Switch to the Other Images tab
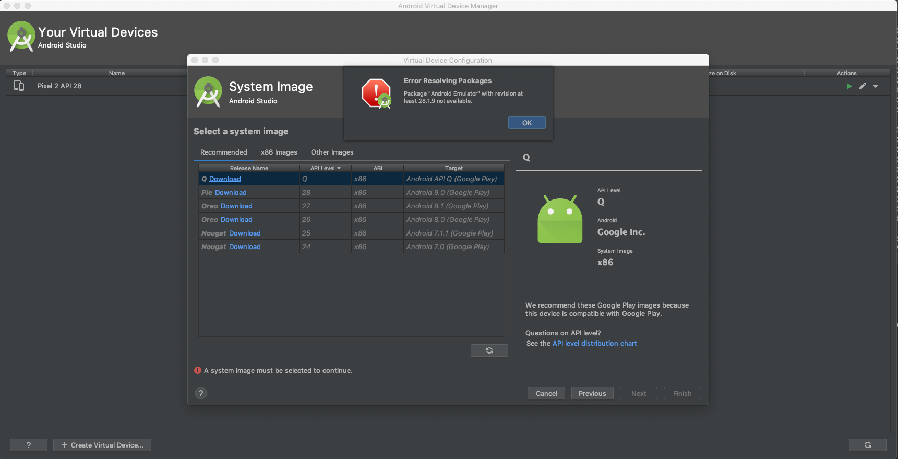This screenshot has height=459, width=898. pos(332,152)
